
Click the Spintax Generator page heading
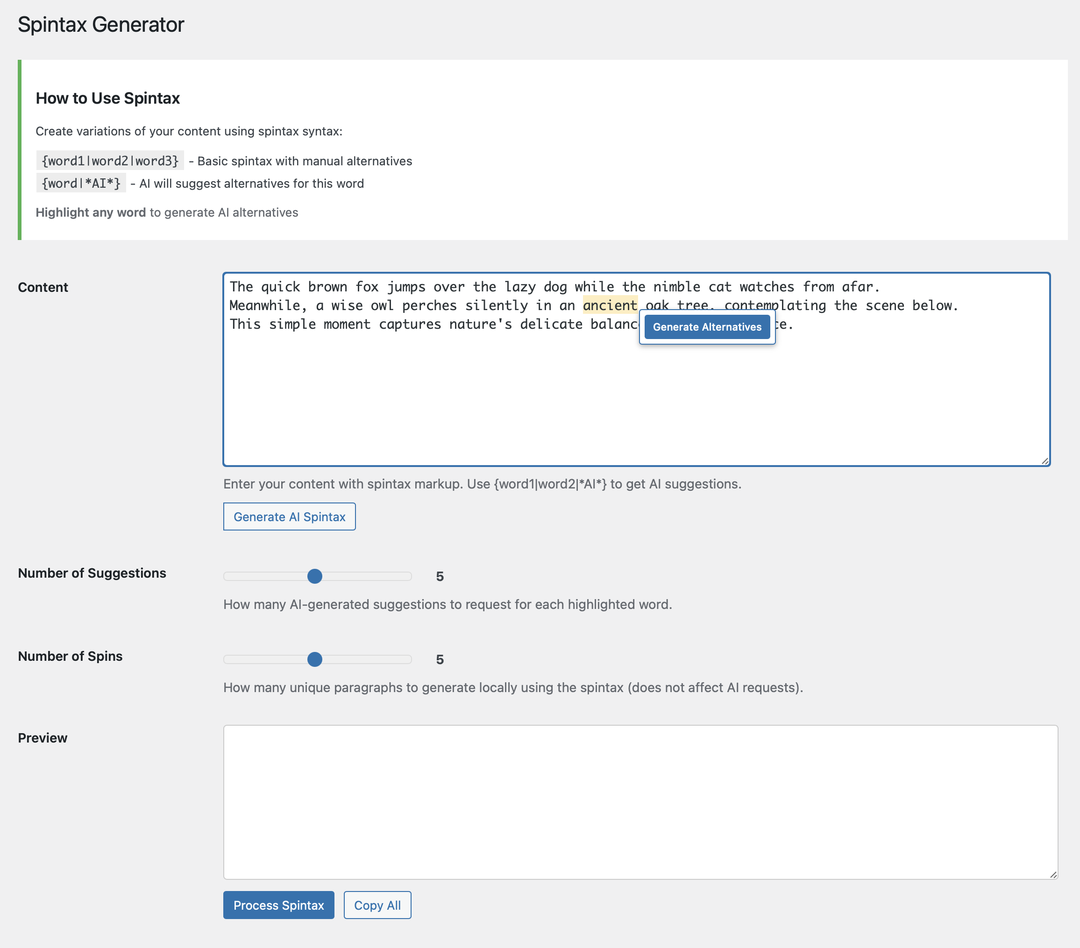[100, 24]
